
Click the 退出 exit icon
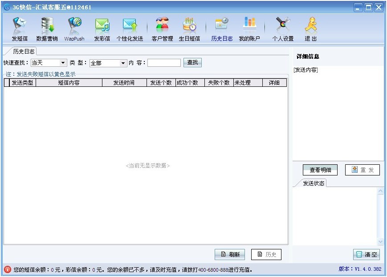(310, 29)
